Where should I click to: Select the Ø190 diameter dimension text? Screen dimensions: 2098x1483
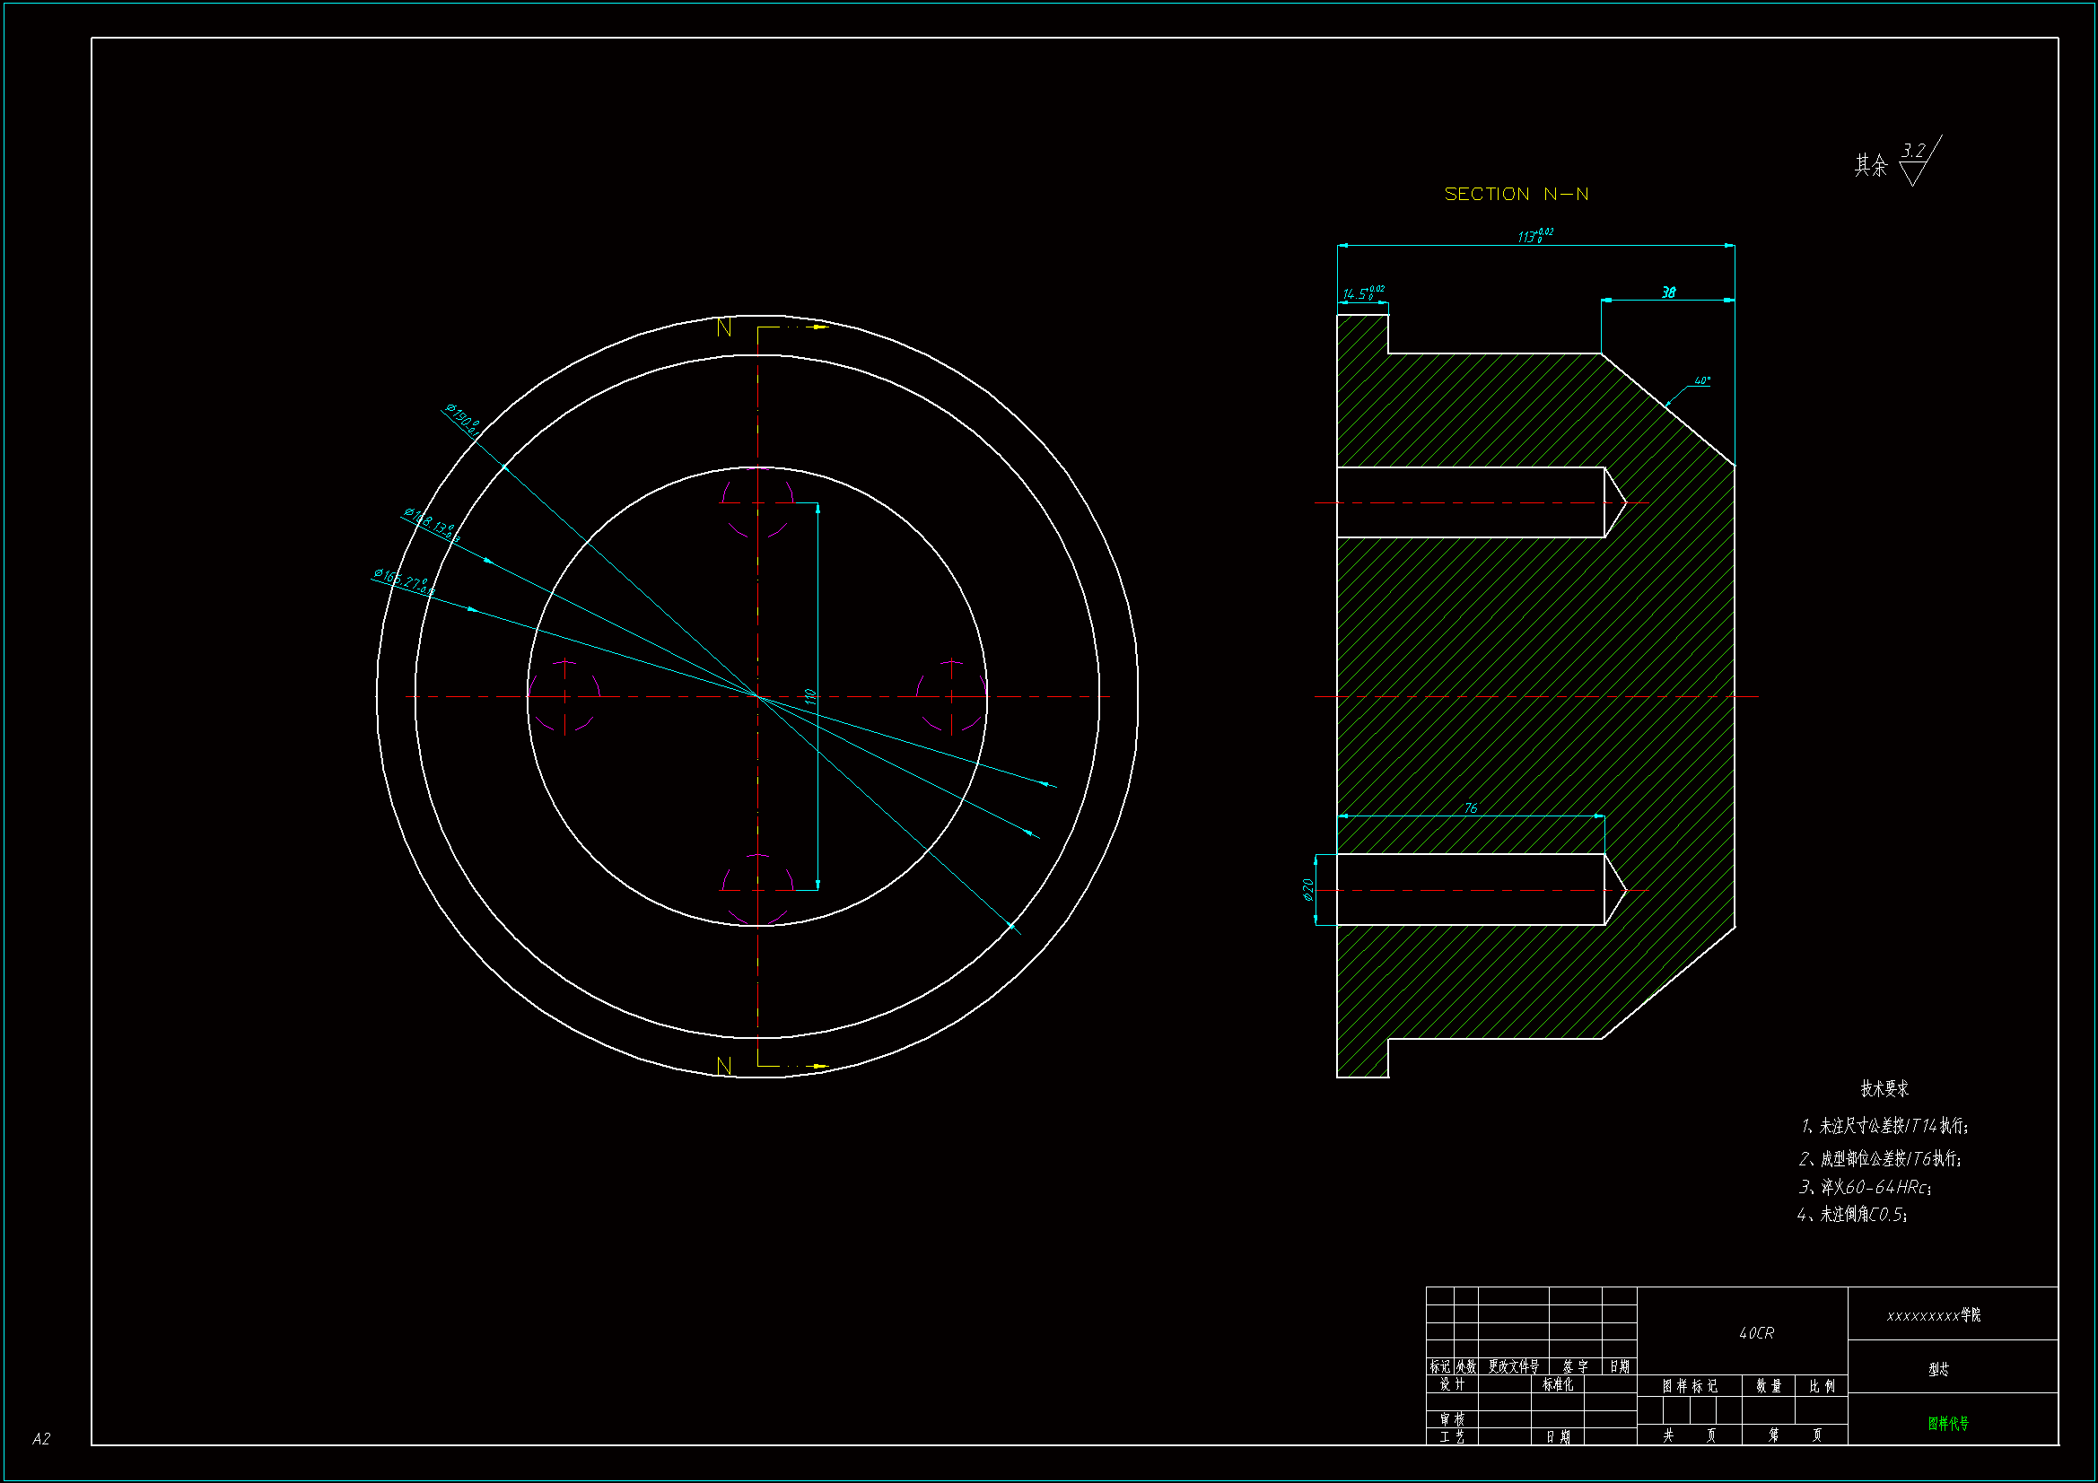coord(463,419)
